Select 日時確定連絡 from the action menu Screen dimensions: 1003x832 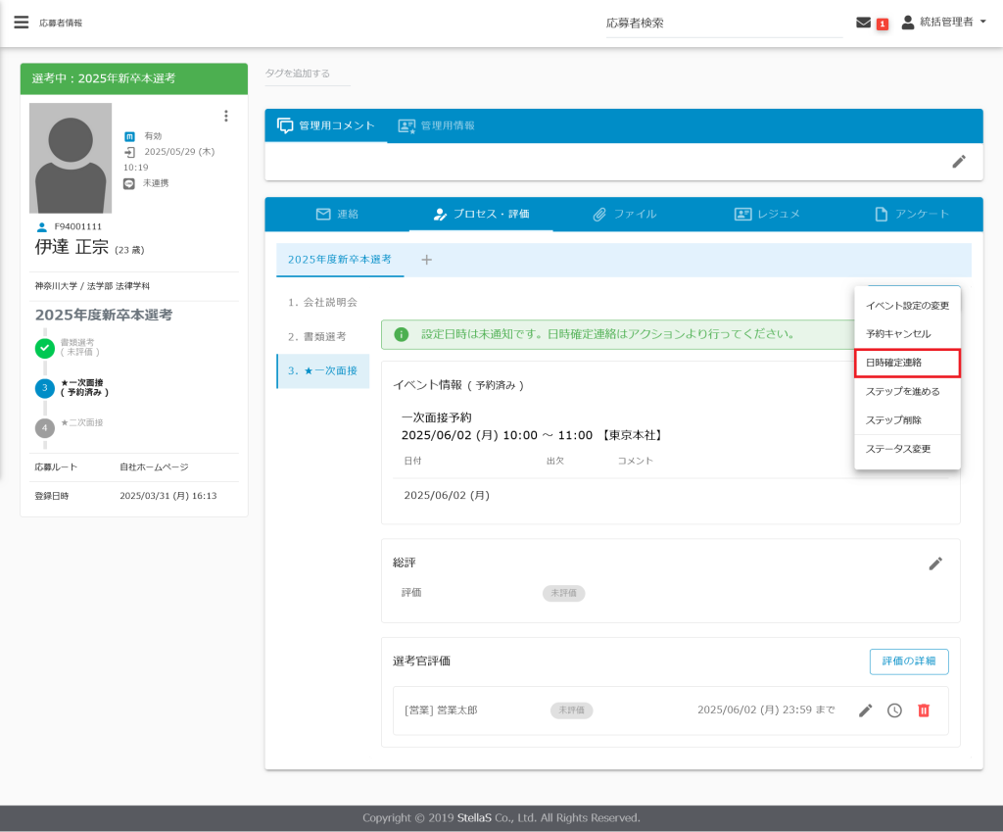click(x=907, y=363)
